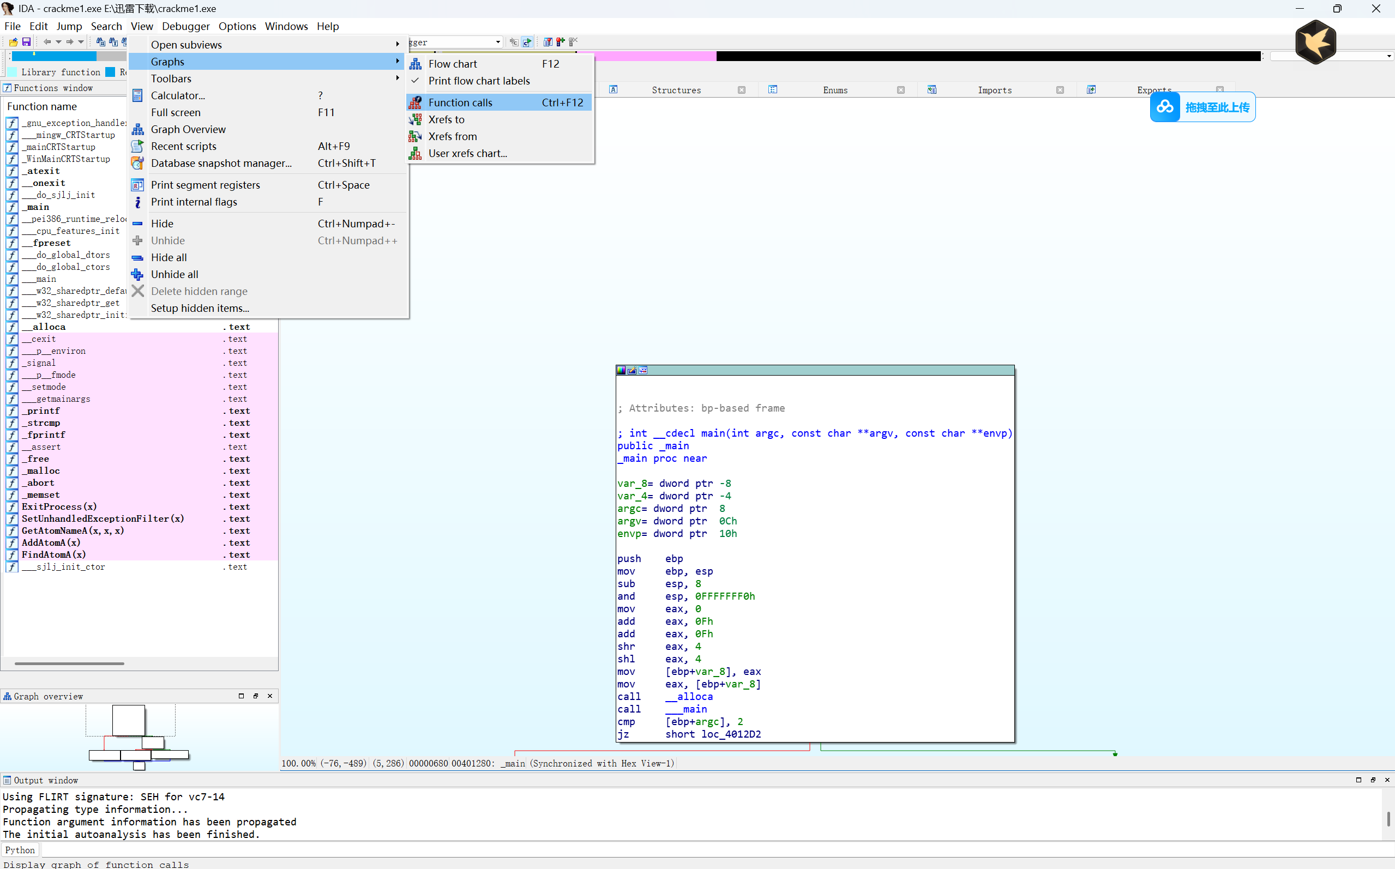The image size is (1395, 869).
Task: Switch to the Imports tab
Action: pyautogui.click(x=994, y=90)
